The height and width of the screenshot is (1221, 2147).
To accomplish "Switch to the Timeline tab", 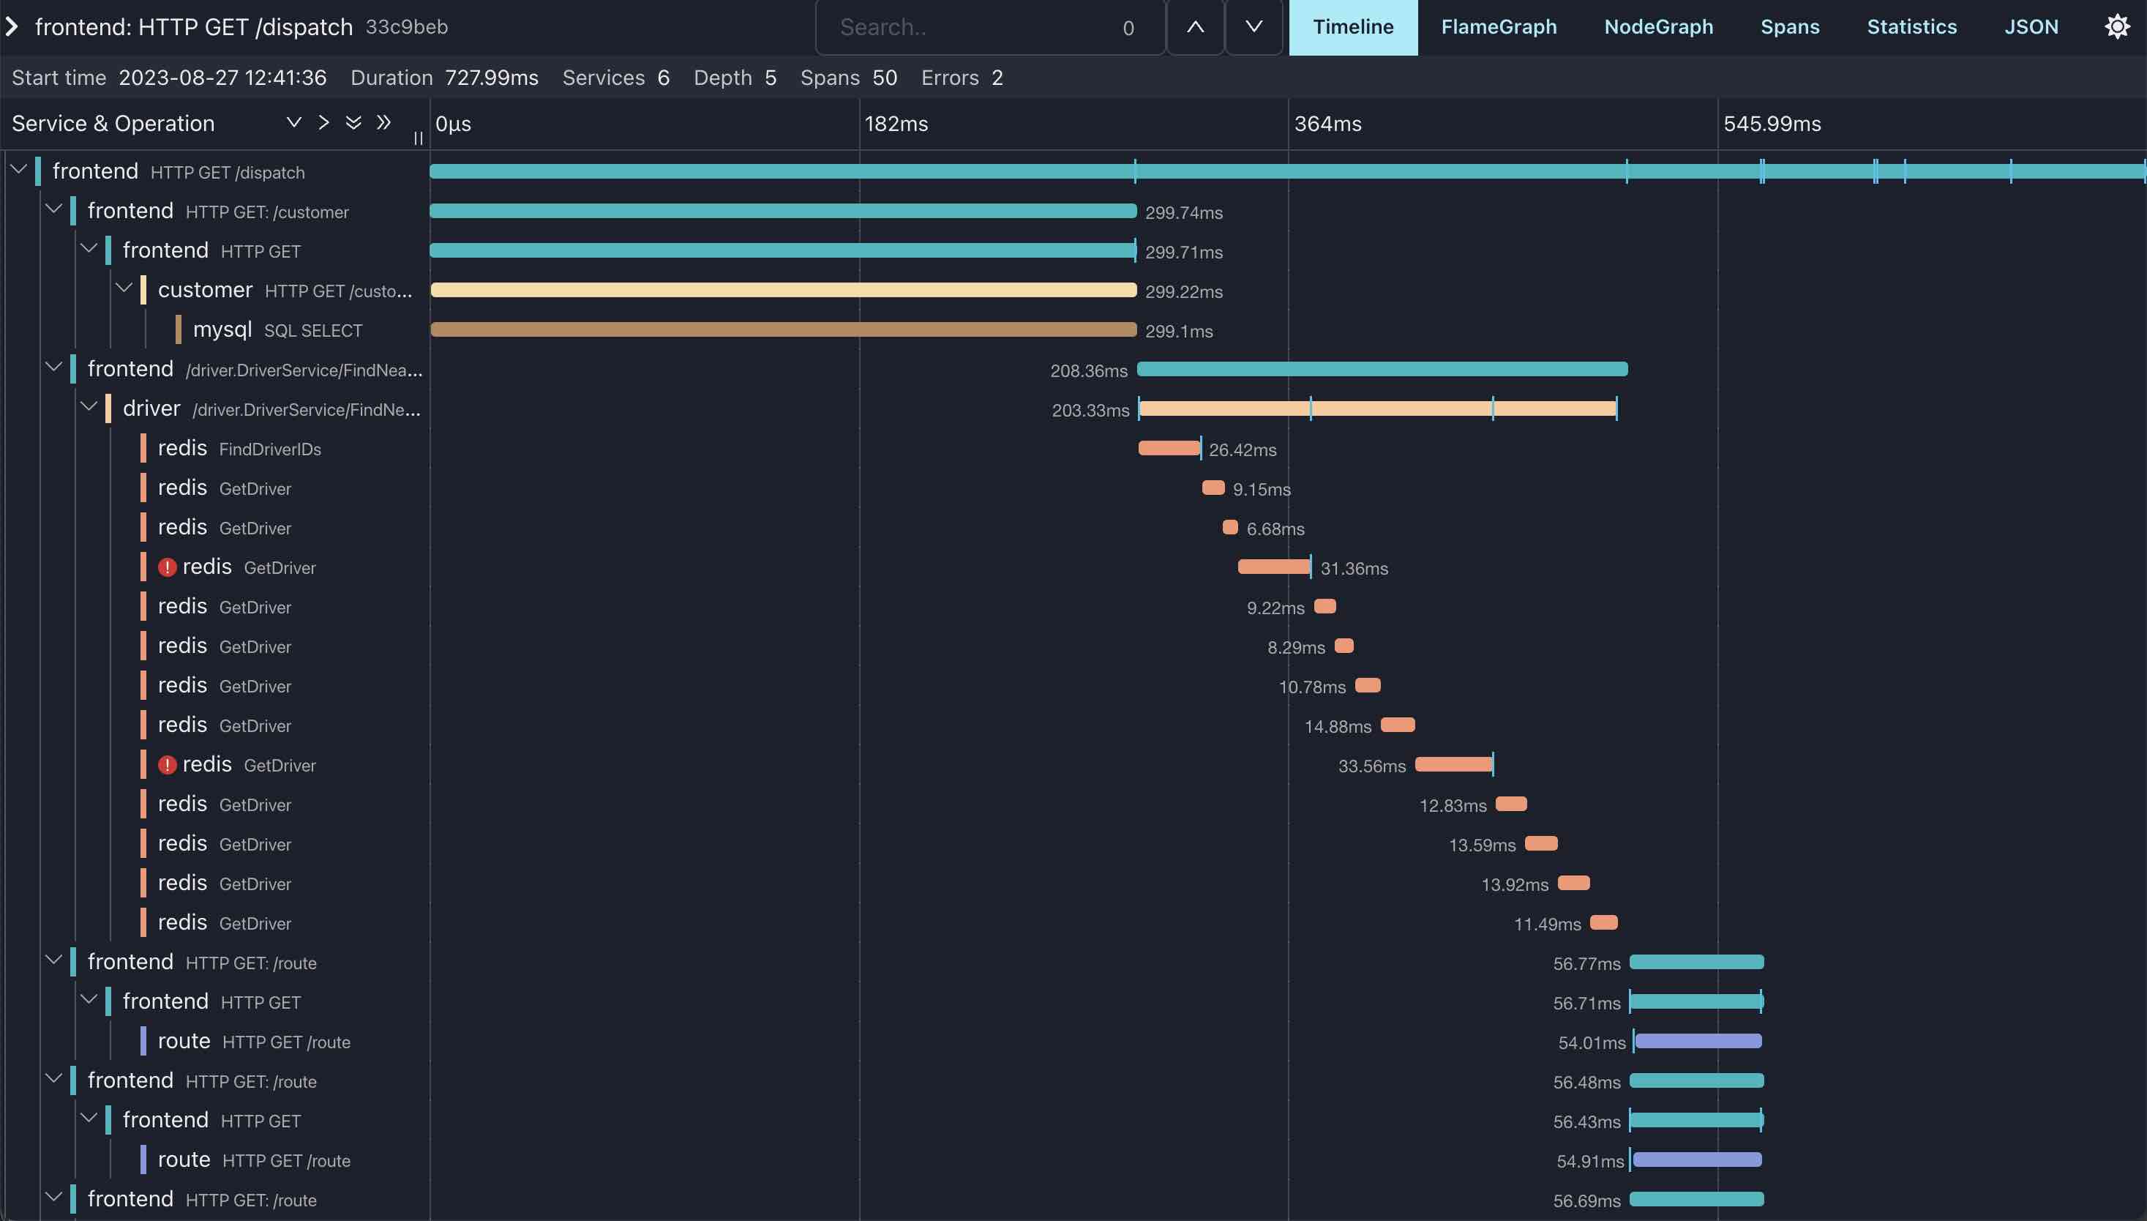I will pos(1353,27).
